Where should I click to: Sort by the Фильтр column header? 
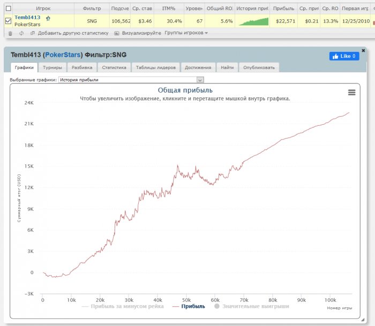(x=92, y=9)
